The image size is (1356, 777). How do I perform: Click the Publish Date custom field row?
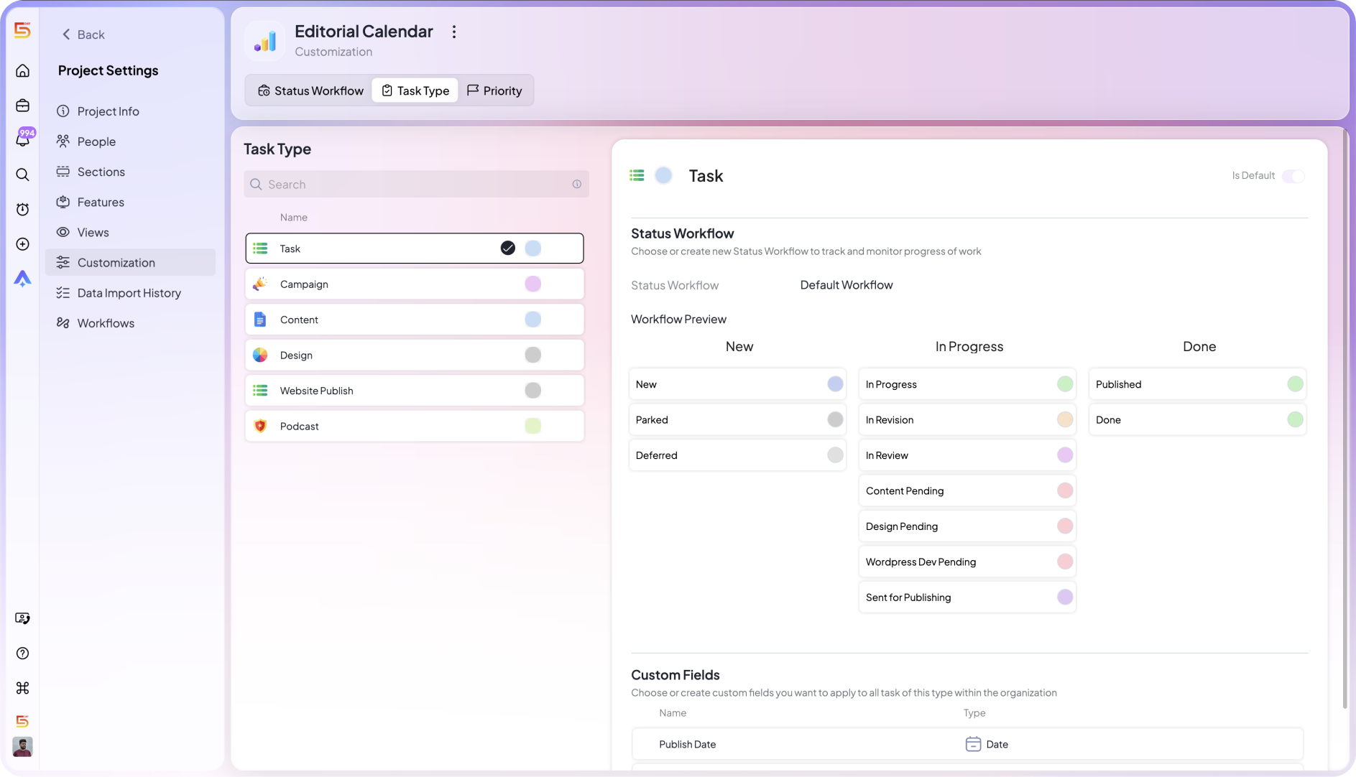[967, 744]
